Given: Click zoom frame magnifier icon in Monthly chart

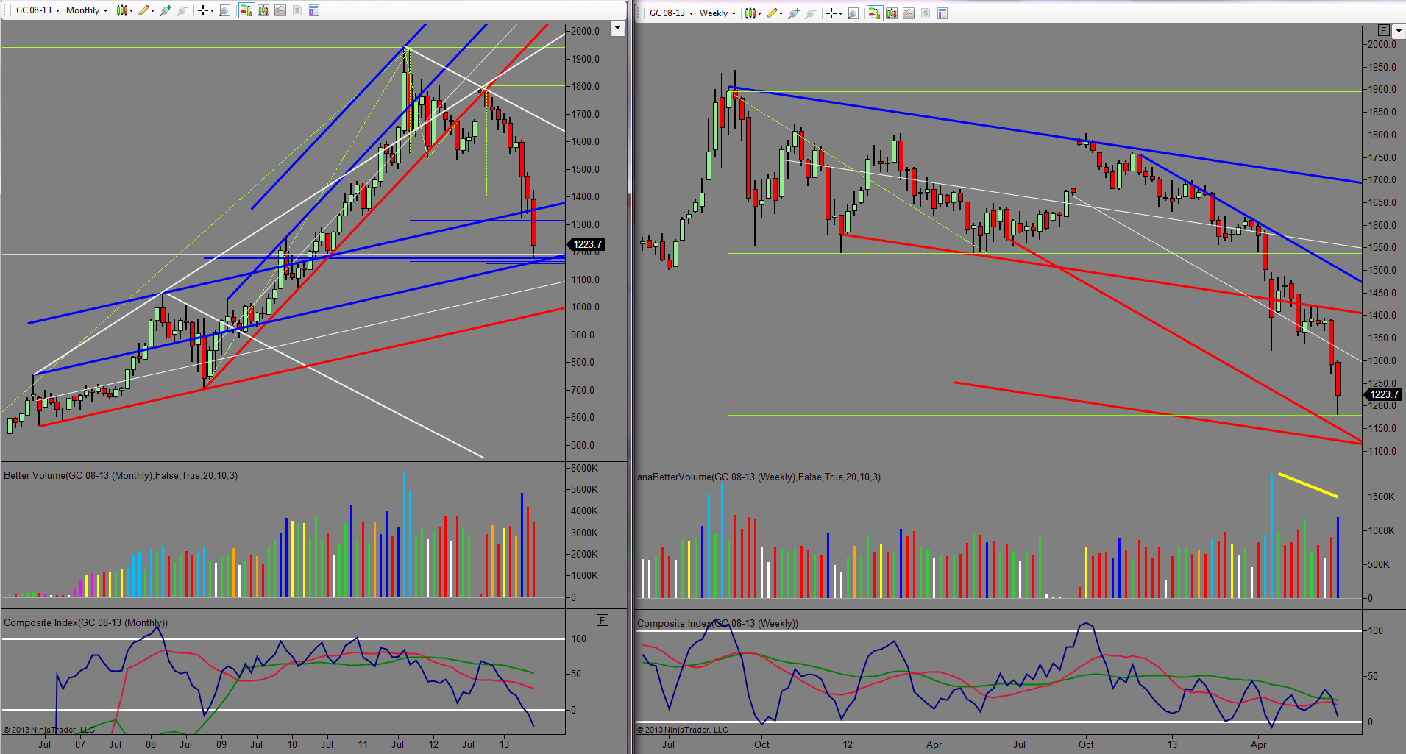Looking at the screenshot, I should [225, 10].
